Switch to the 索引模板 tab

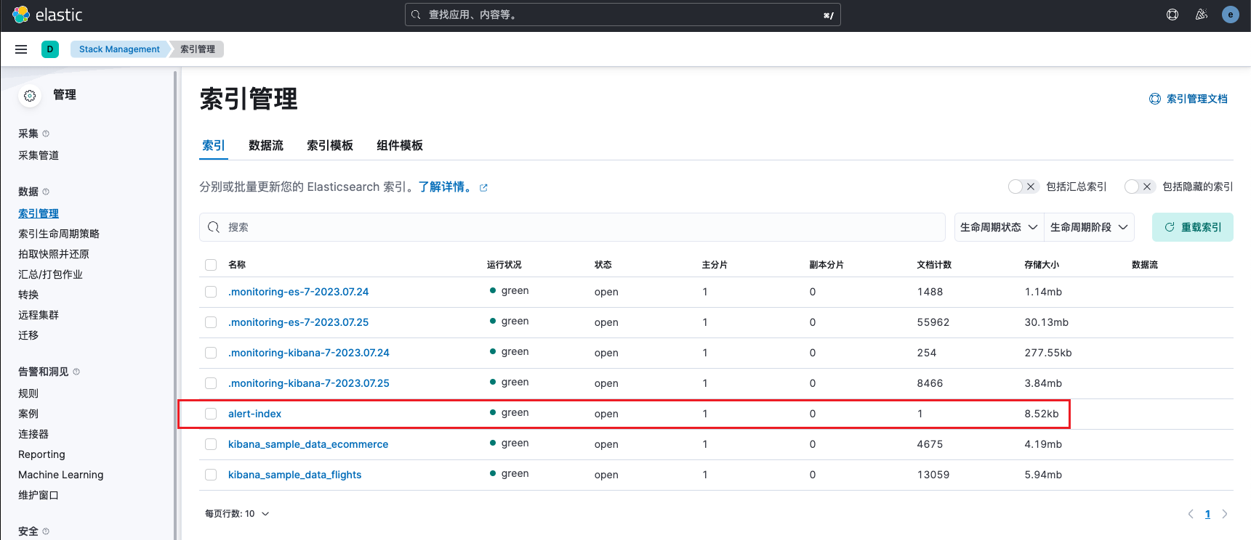click(330, 146)
